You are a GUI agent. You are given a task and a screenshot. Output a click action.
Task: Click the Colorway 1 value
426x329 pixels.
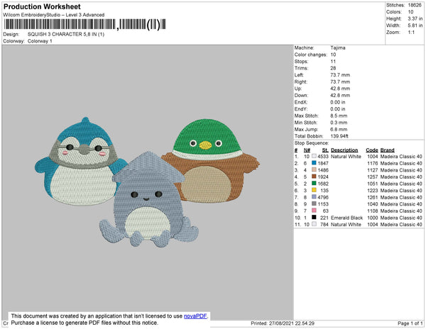tap(40, 41)
